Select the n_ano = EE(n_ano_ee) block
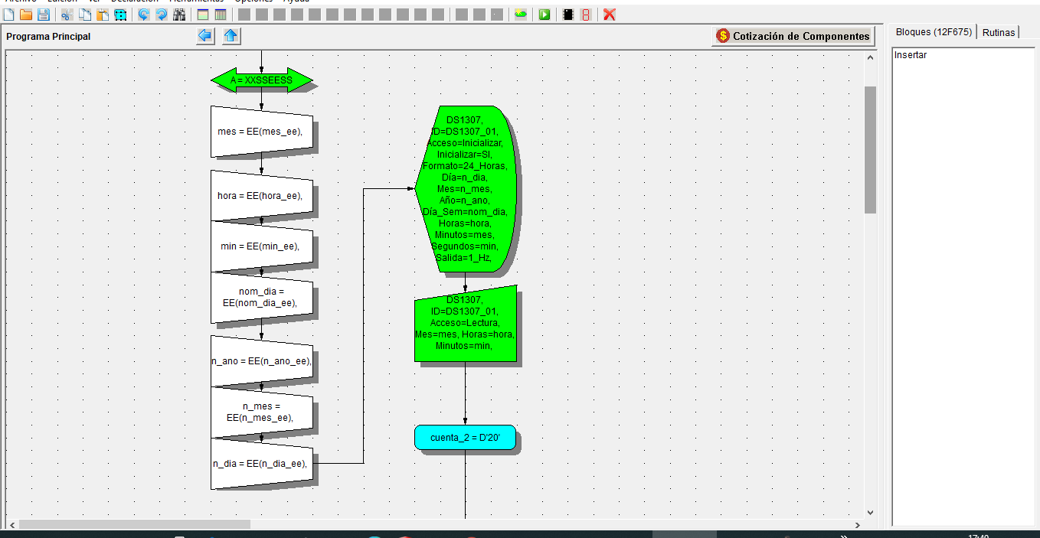Viewport: 1040px width, 538px height. (262, 361)
